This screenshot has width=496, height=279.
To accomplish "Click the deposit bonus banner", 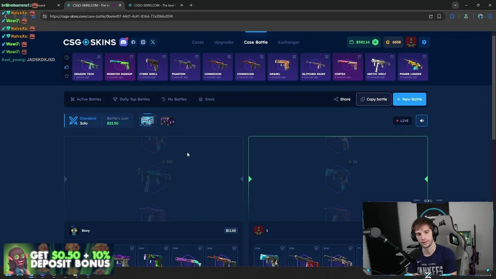I will click(59, 259).
